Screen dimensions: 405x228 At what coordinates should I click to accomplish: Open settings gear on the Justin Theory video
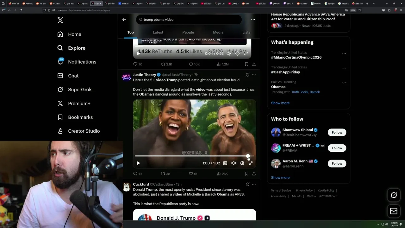[242, 163]
